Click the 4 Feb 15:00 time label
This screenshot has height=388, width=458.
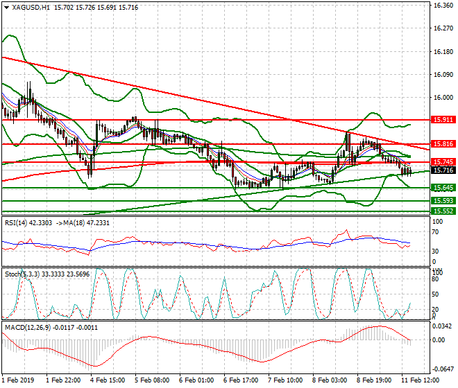pyautogui.click(x=108, y=380)
